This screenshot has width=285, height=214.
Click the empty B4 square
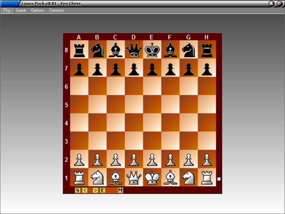coord(97,122)
